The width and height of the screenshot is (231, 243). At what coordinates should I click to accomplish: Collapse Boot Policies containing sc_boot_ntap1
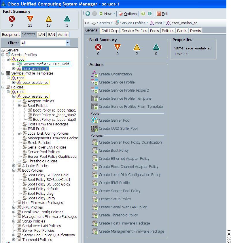tap(19, 105)
